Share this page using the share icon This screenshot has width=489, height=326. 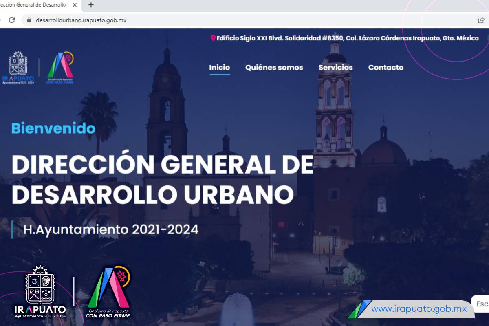pyautogui.click(x=481, y=20)
